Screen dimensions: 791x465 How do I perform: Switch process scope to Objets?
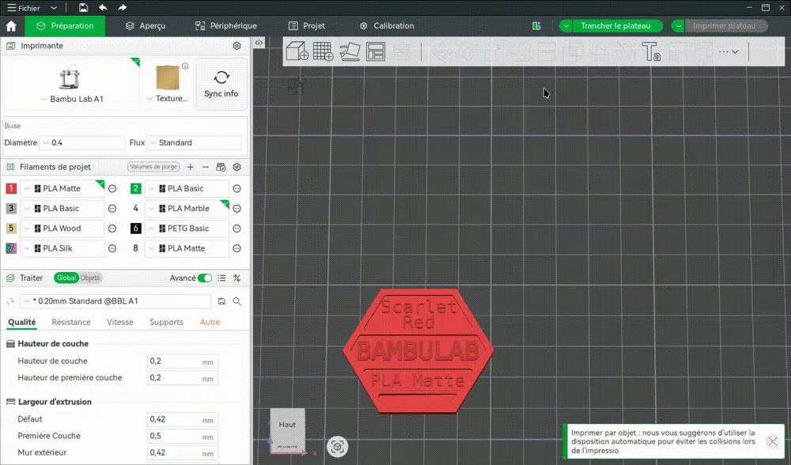90,278
